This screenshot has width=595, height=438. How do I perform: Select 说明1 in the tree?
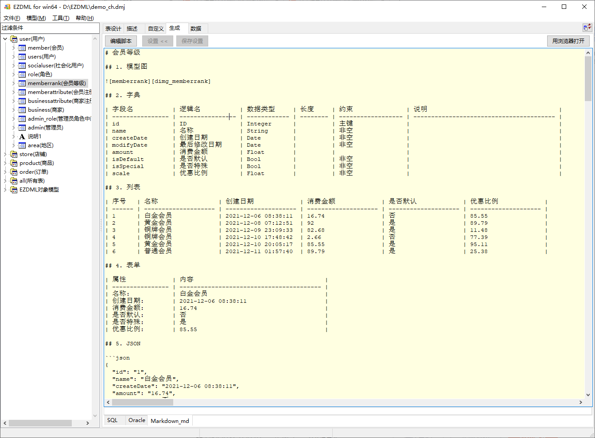(35, 137)
